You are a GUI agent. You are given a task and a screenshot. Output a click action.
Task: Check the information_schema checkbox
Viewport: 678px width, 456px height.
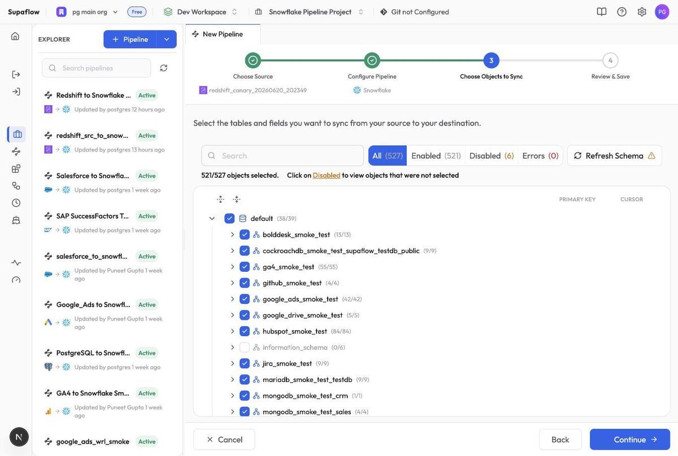point(245,348)
